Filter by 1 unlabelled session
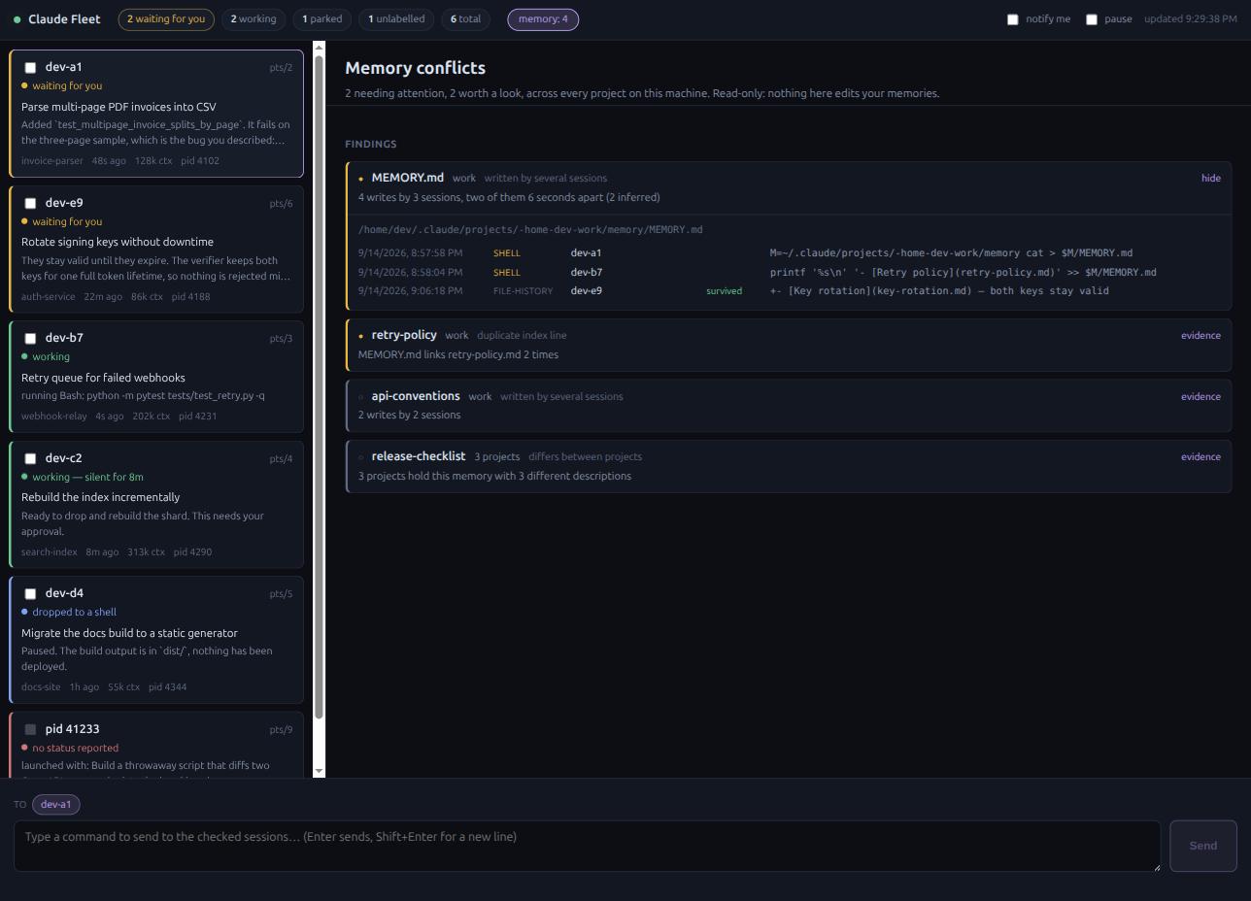This screenshot has height=901, width=1251. 396,19
